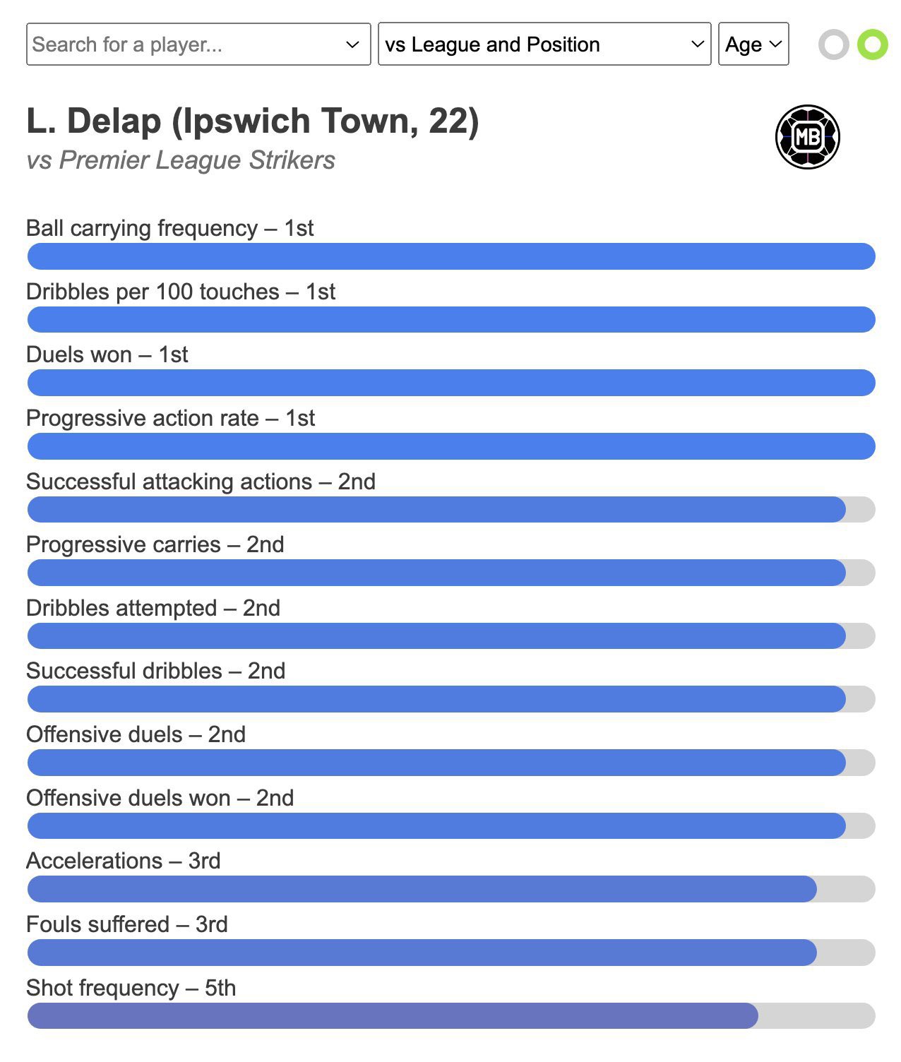
Task: Click the Accelerations bar
Action: (451, 889)
